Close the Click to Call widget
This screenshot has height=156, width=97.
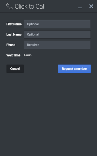point(91,6)
